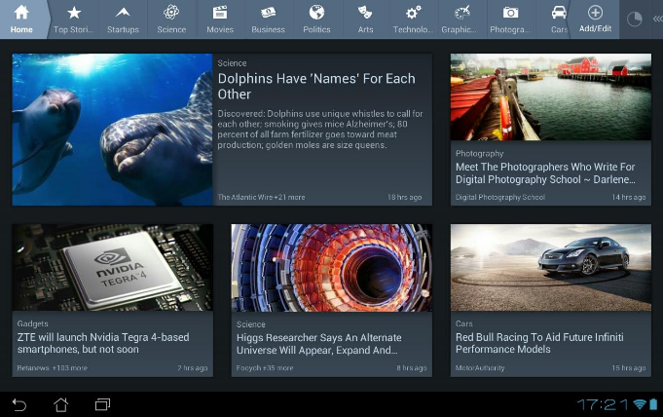Switch to the Startups tab label

pyautogui.click(x=123, y=29)
